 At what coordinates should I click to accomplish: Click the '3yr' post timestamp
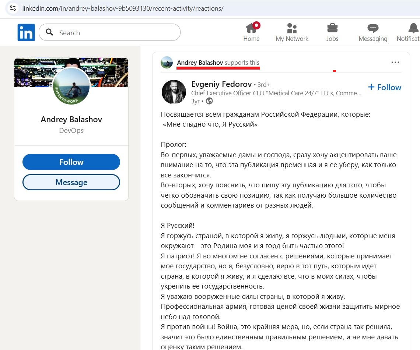tap(195, 101)
